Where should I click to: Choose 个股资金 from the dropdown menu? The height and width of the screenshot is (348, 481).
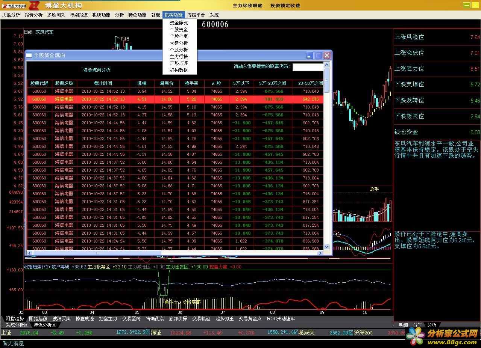pos(179,30)
